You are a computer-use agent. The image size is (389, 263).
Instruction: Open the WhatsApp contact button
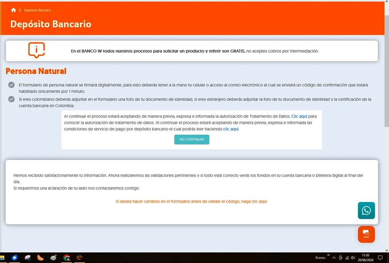tap(366, 210)
